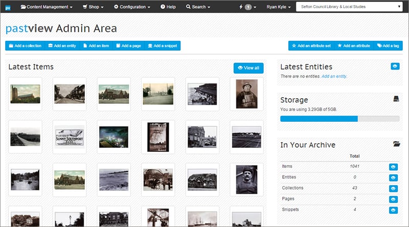This screenshot has width=409, height=227.
Task: View Pages via the eye button
Action: pos(393,199)
